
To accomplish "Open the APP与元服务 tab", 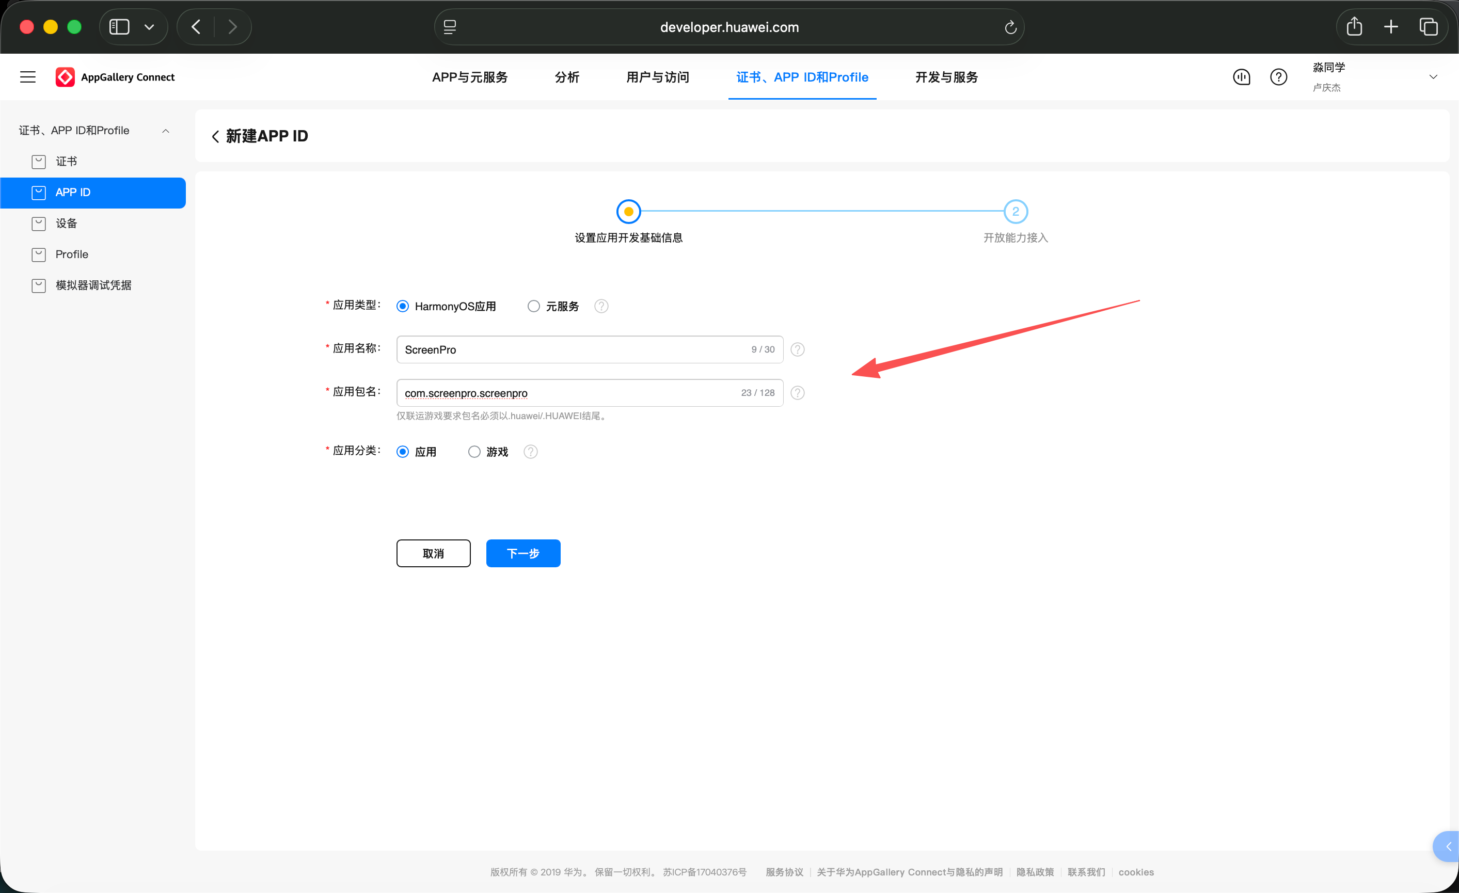I will 470,77.
